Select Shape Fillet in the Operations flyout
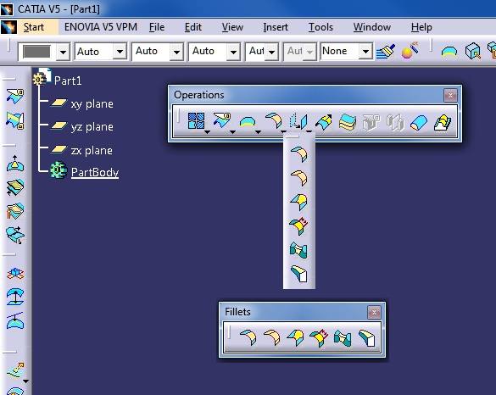The width and height of the screenshot is (496, 395). [x=298, y=154]
